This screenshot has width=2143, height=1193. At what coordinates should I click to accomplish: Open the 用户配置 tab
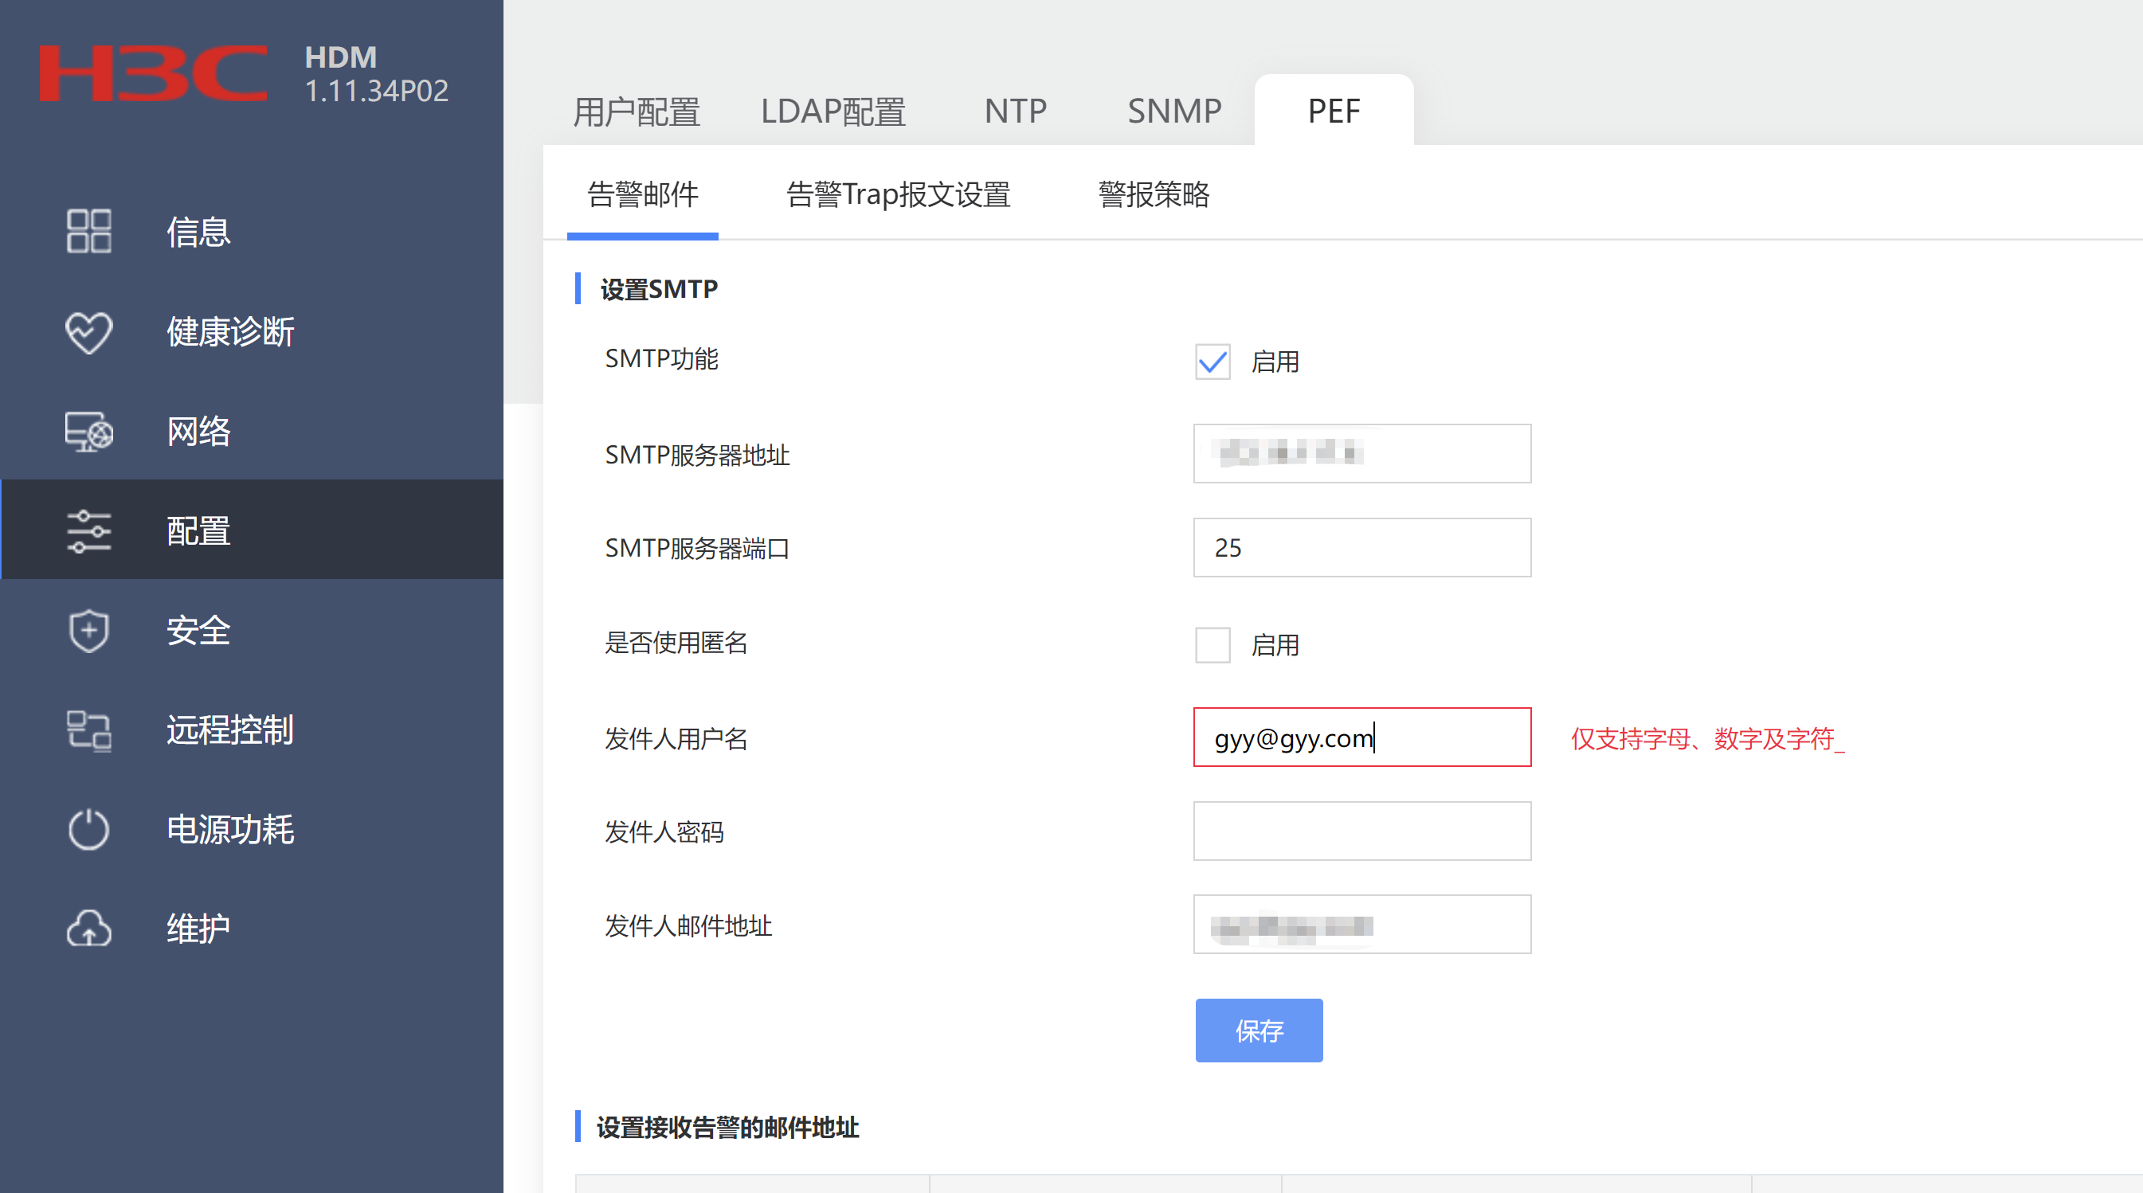pyautogui.click(x=637, y=111)
